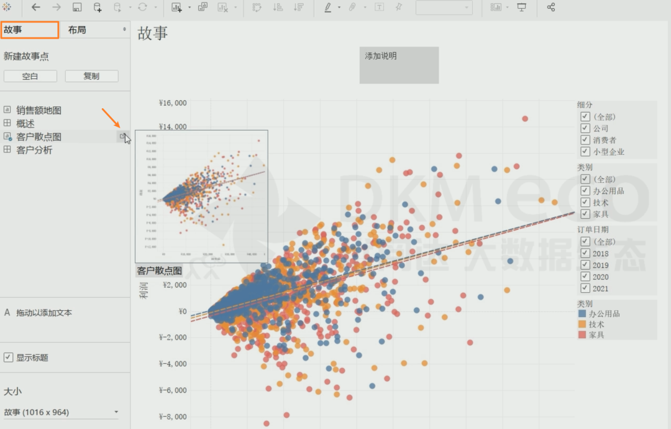Image resolution: width=671 pixels, height=429 pixels.
Task: Save the workbook with the floppy icon
Action: (77, 7)
